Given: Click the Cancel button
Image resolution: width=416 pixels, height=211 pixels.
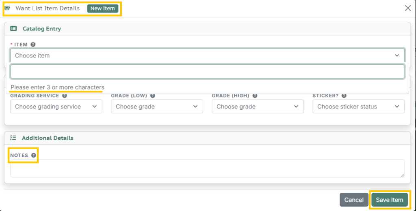Looking at the screenshot, I should pos(354,200).
